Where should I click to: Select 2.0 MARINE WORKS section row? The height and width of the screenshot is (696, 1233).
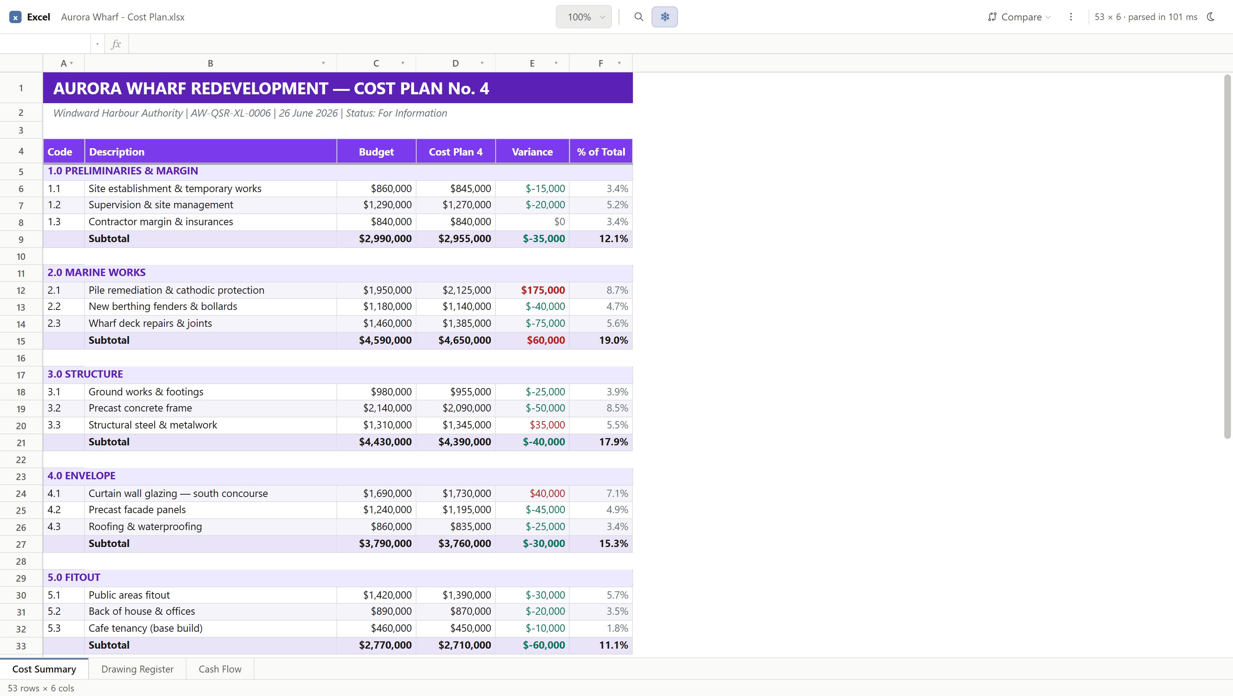(338, 273)
